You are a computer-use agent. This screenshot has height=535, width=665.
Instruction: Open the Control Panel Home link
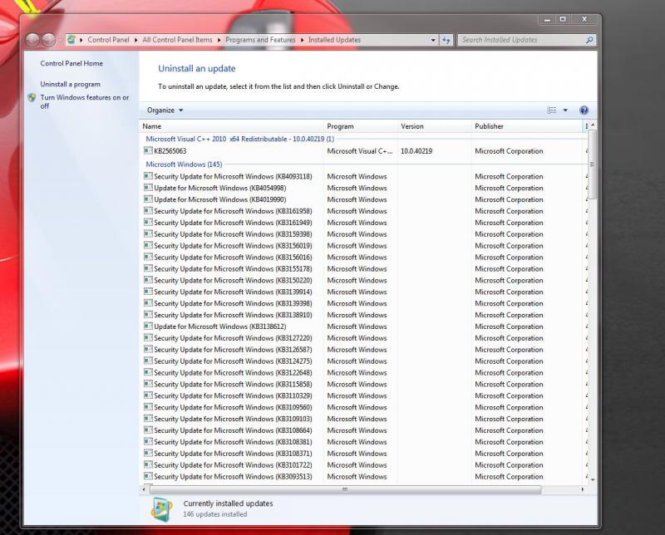coord(71,64)
